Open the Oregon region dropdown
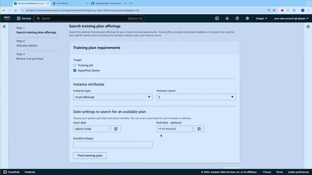 click(x=261, y=18)
